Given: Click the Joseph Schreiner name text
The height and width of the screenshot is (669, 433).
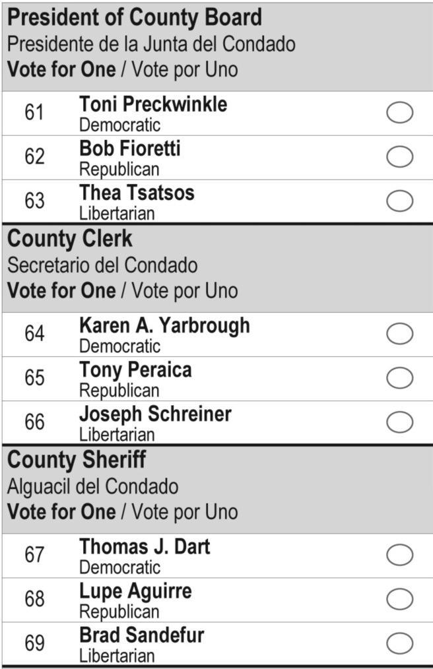Looking at the screenshot, I should 155,414.
